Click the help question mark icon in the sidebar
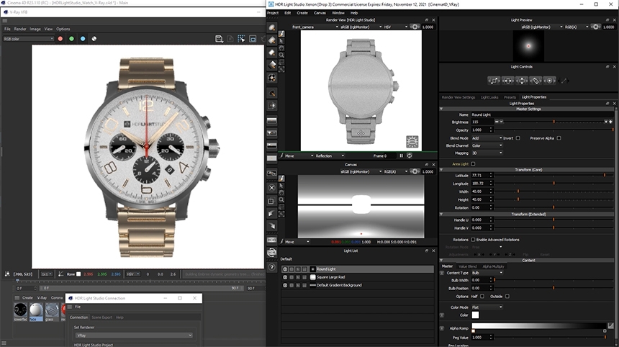The image size is (619, 347). (x=271, y=267)
